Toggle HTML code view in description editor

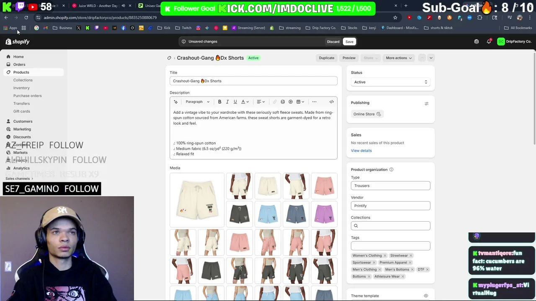(x=332, y=102)
